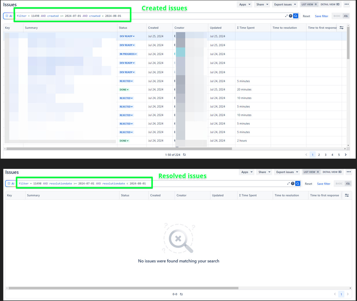The height and width of the screenshot is (301, 357).
Task: Activate the AI search assistant icon
Action: tap(9, 16)
